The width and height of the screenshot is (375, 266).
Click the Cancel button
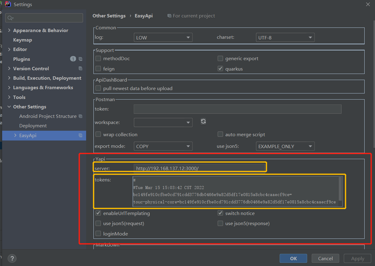(326, 258)
